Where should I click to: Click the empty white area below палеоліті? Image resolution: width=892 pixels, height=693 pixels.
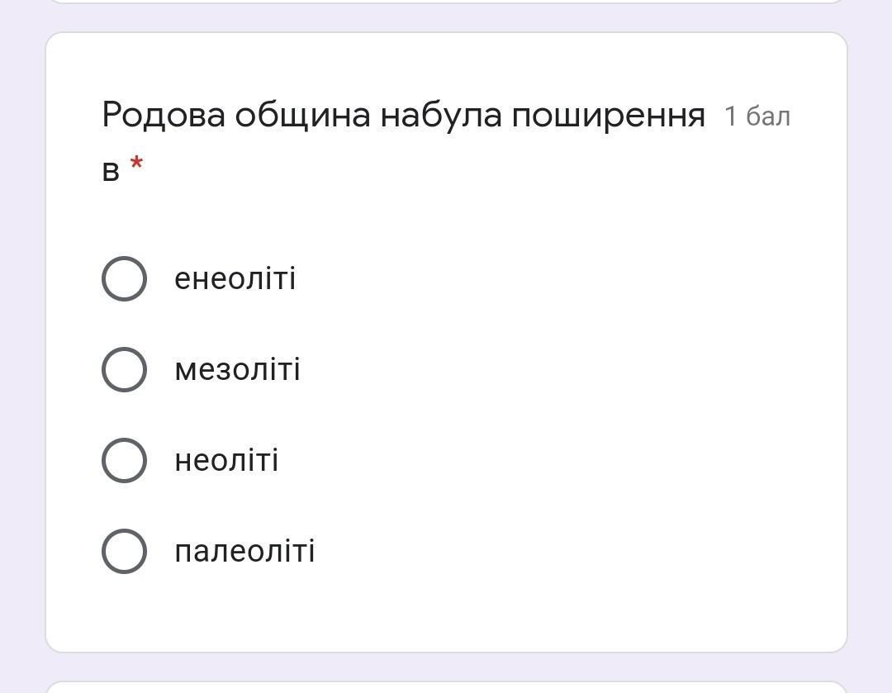(446, 613)
